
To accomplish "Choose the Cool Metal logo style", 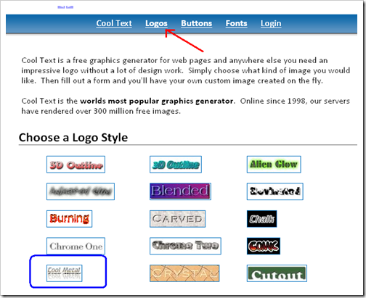I will (x=65, y=273).
